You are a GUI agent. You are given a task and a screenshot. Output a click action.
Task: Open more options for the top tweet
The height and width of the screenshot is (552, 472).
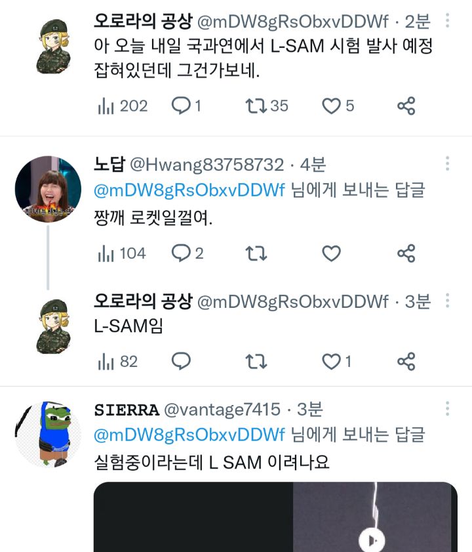pos(447,20)
